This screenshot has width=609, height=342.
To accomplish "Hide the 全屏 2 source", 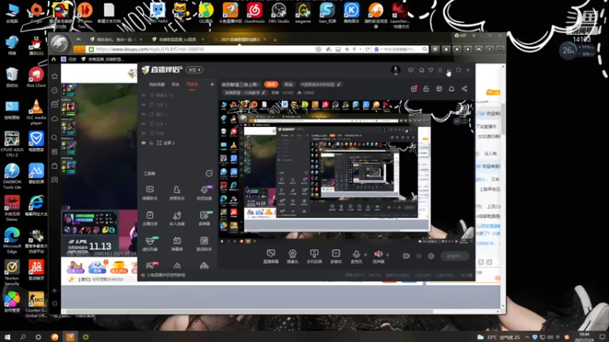I will click(x=143, y=143).
